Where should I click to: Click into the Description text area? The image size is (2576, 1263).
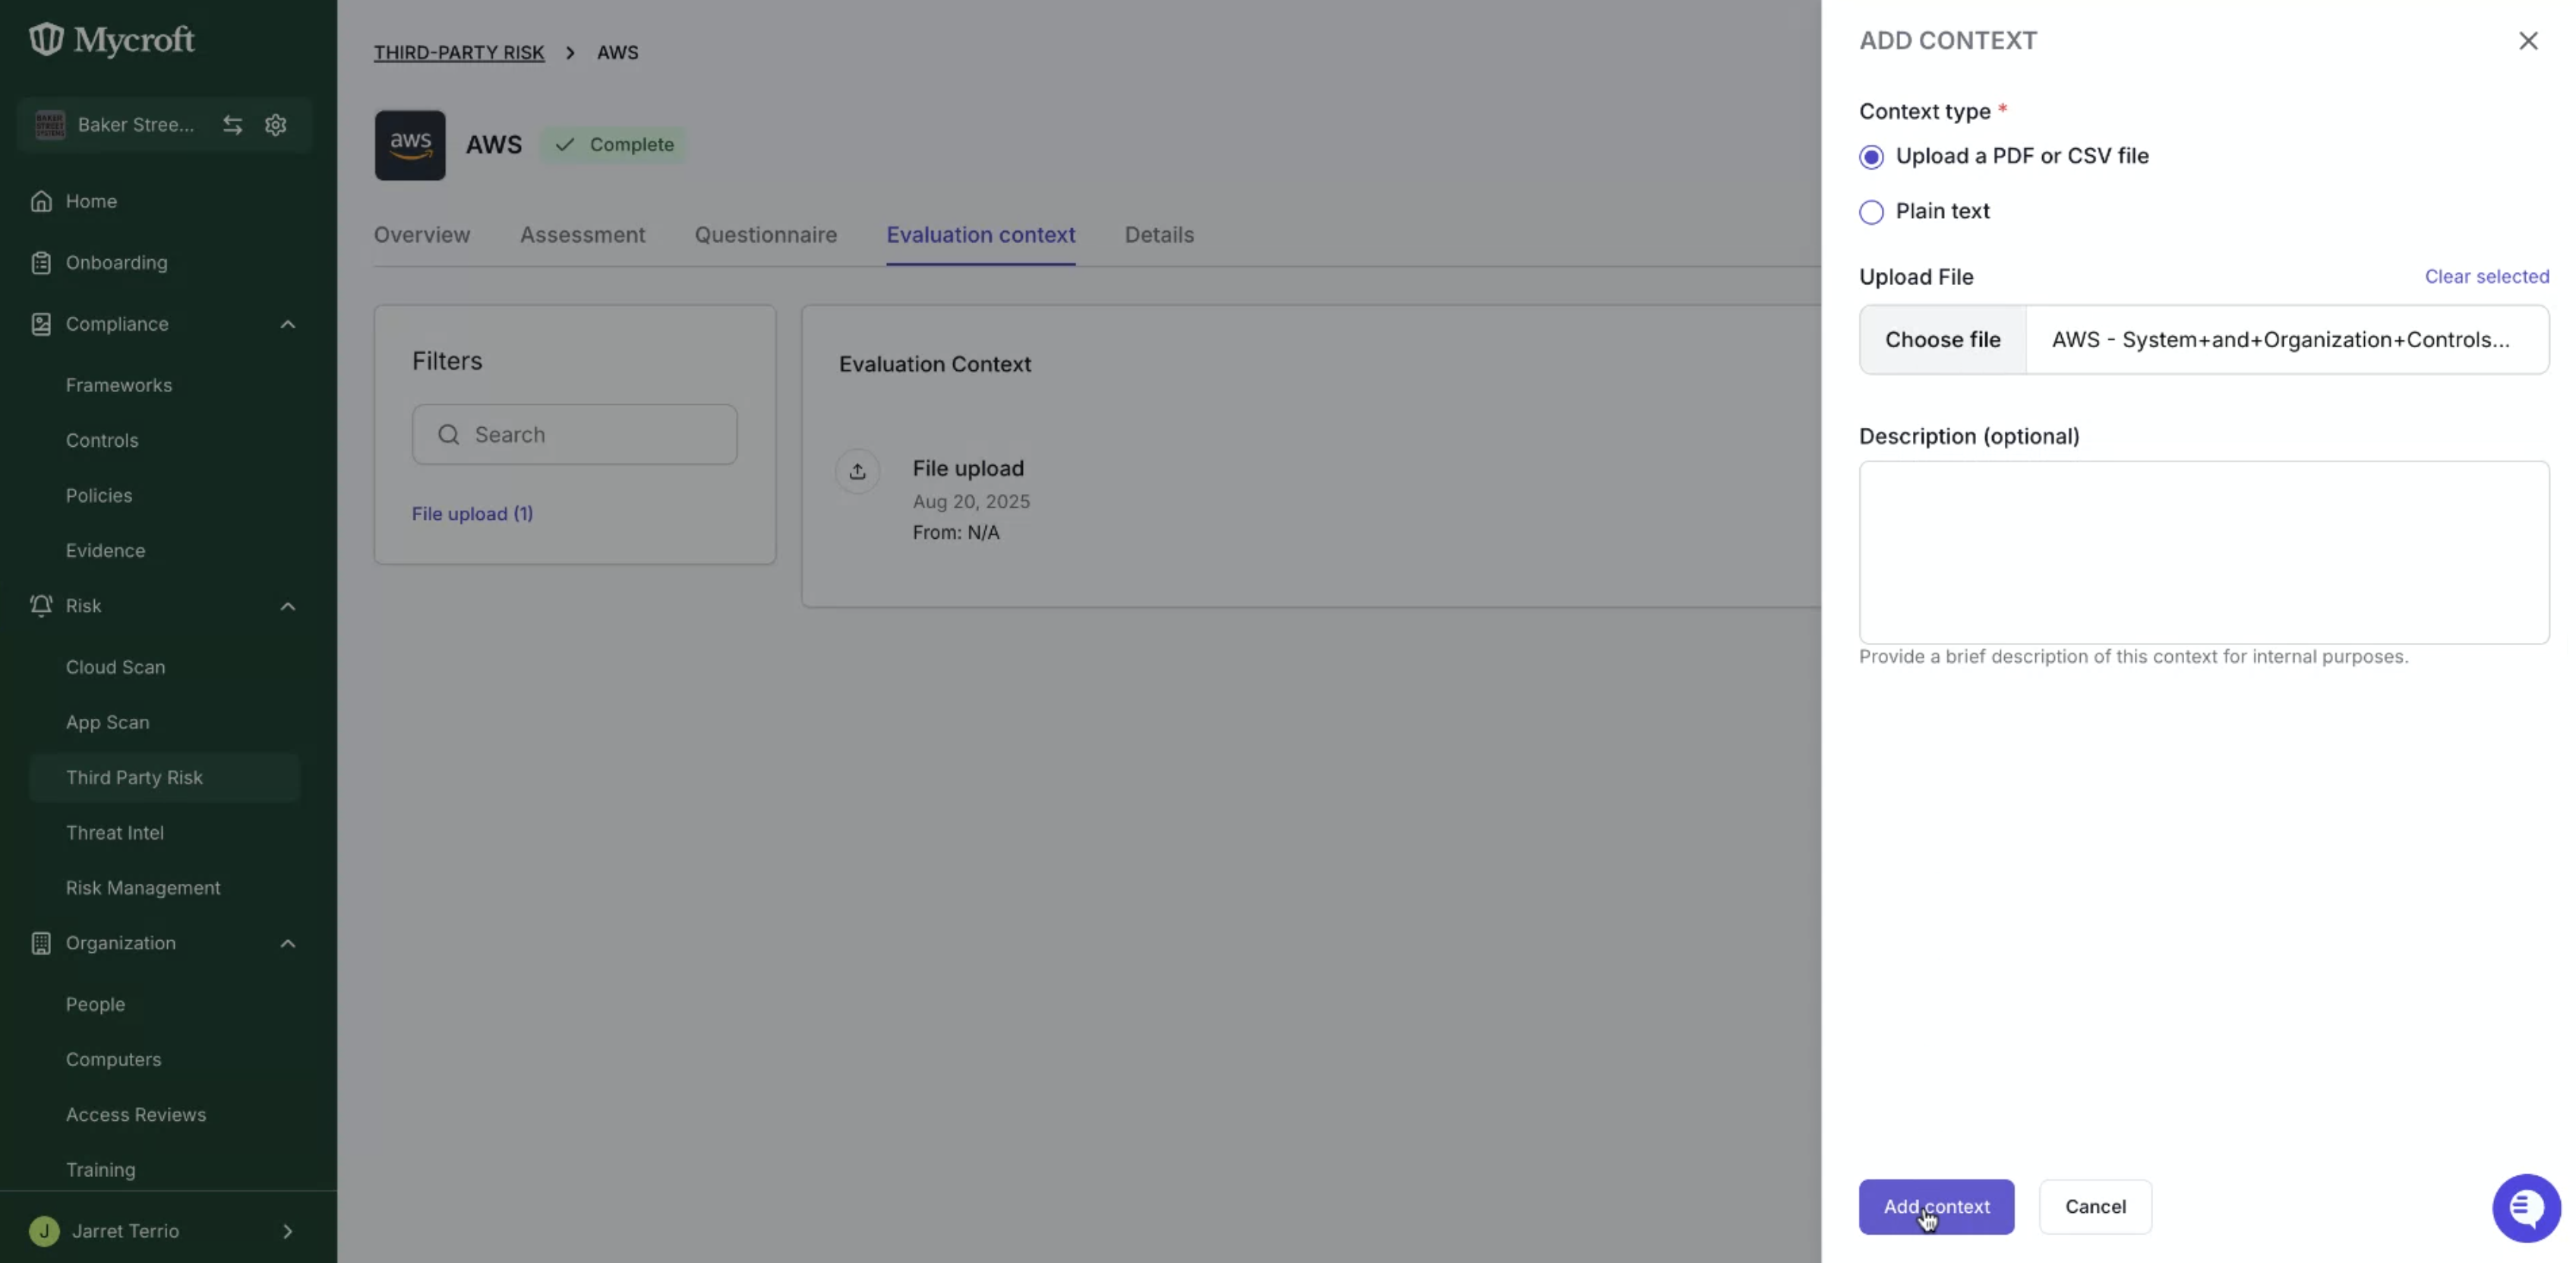pos(2204,552)
